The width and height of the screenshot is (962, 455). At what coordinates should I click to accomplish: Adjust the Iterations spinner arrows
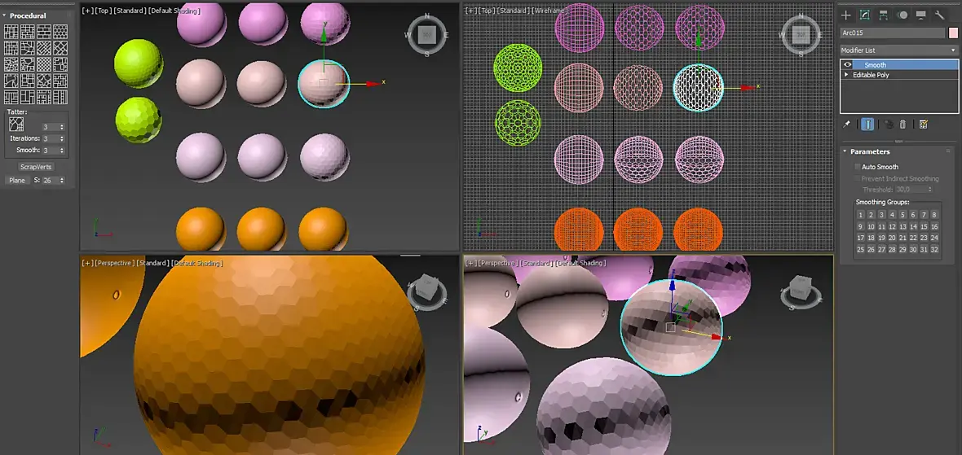(x=61, y=138)
